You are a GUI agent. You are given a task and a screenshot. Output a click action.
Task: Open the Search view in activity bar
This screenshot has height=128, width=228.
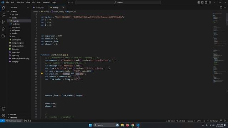point(3,15)
